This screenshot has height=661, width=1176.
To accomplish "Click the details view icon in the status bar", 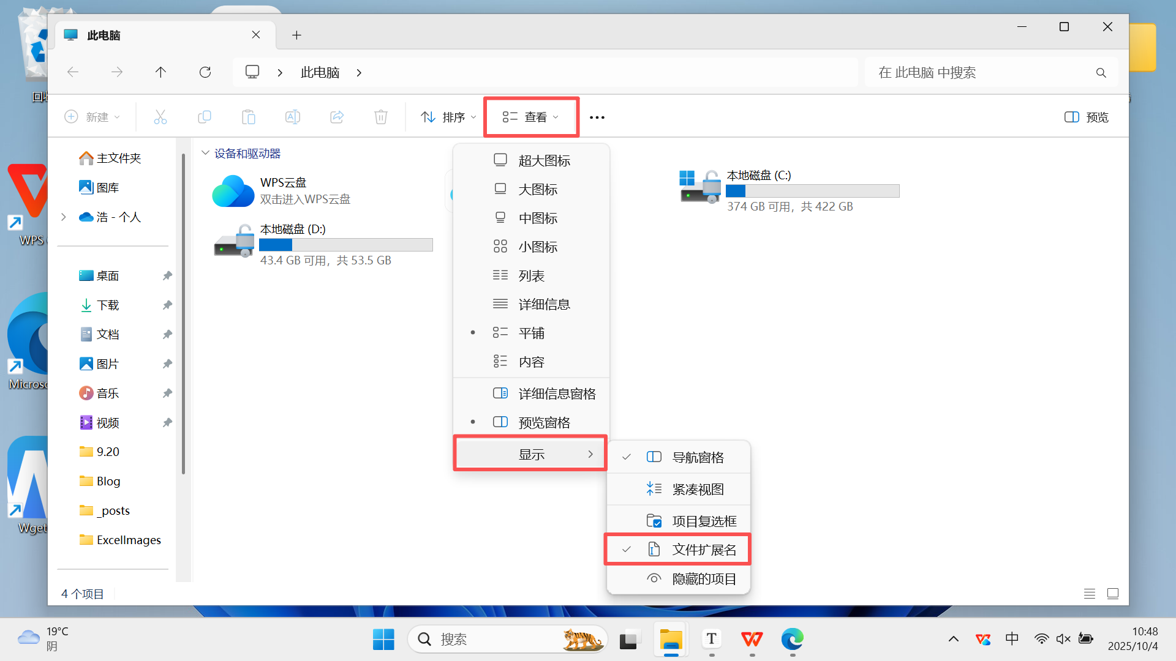I will [x=1089, y=593].
